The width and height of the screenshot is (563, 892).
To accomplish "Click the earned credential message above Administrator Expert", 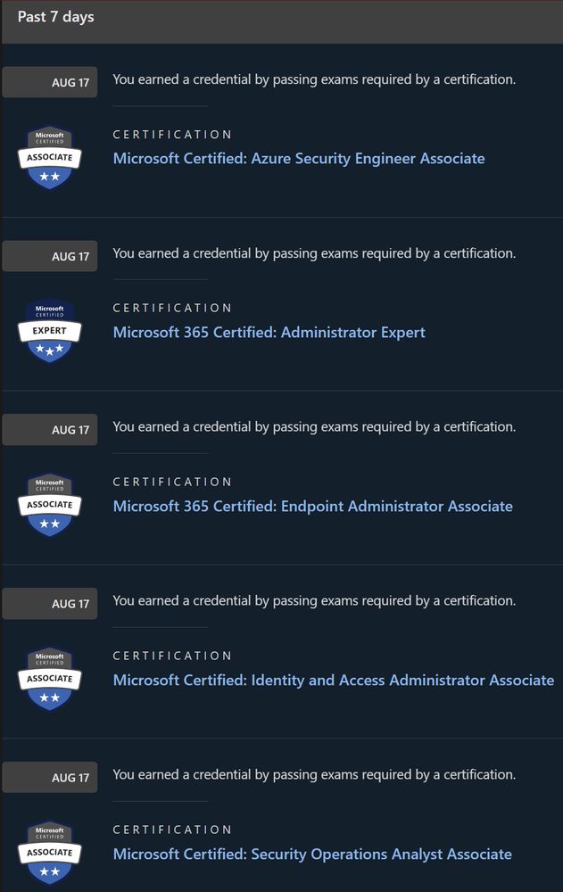I will (x=314, y=253).
